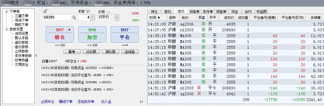Click the 连续追 button
Image resolution: width=324 pixels, height=106 pixels.
click(130, 52)
